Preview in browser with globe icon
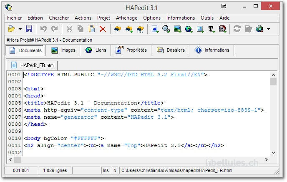This screenshot has height=182, width=287. (259, 29)
